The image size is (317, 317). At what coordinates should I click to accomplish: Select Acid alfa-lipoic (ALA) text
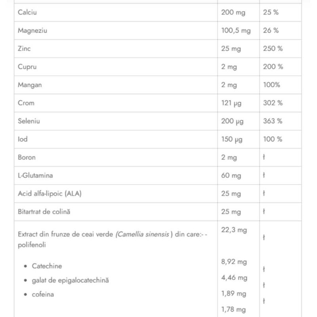[50, 193]
